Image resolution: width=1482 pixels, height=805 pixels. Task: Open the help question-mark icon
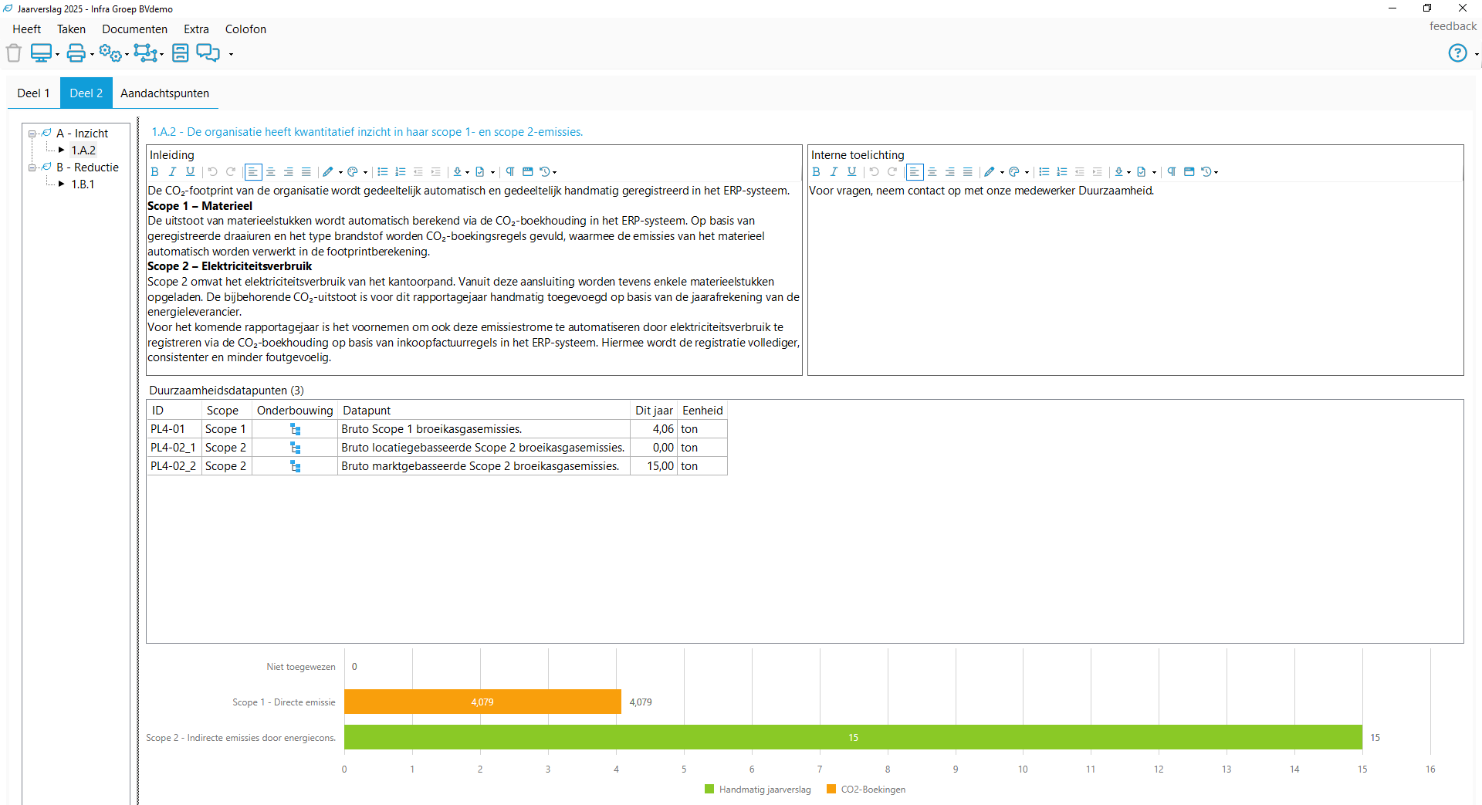point(1457,53)
